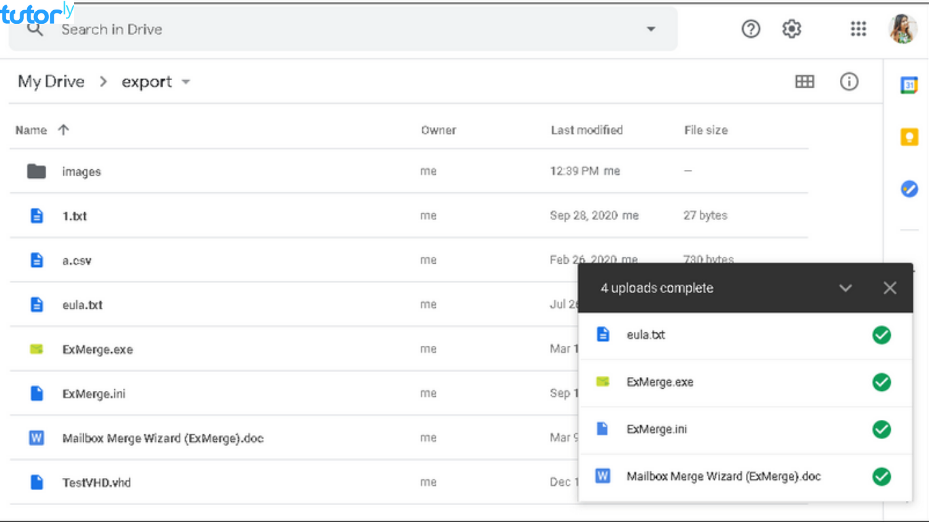929x522 pixels.
Task: Open Google Keep from the side panel
Action: (909, 137)
